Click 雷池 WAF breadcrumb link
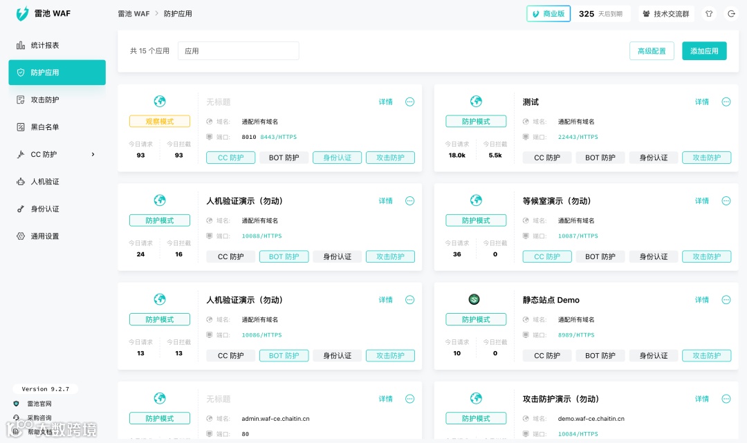 (x=133, y=14)
